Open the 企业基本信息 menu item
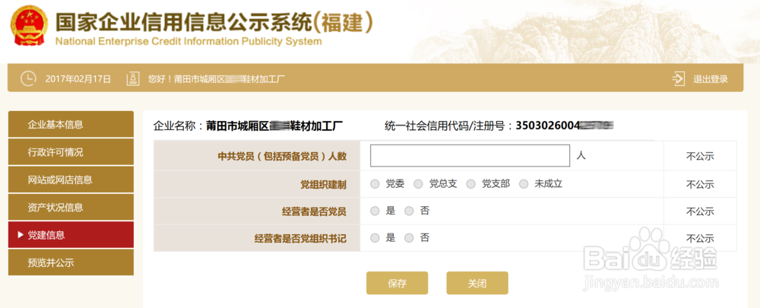This screenshot has width=760, height=308. pos(71,124)
